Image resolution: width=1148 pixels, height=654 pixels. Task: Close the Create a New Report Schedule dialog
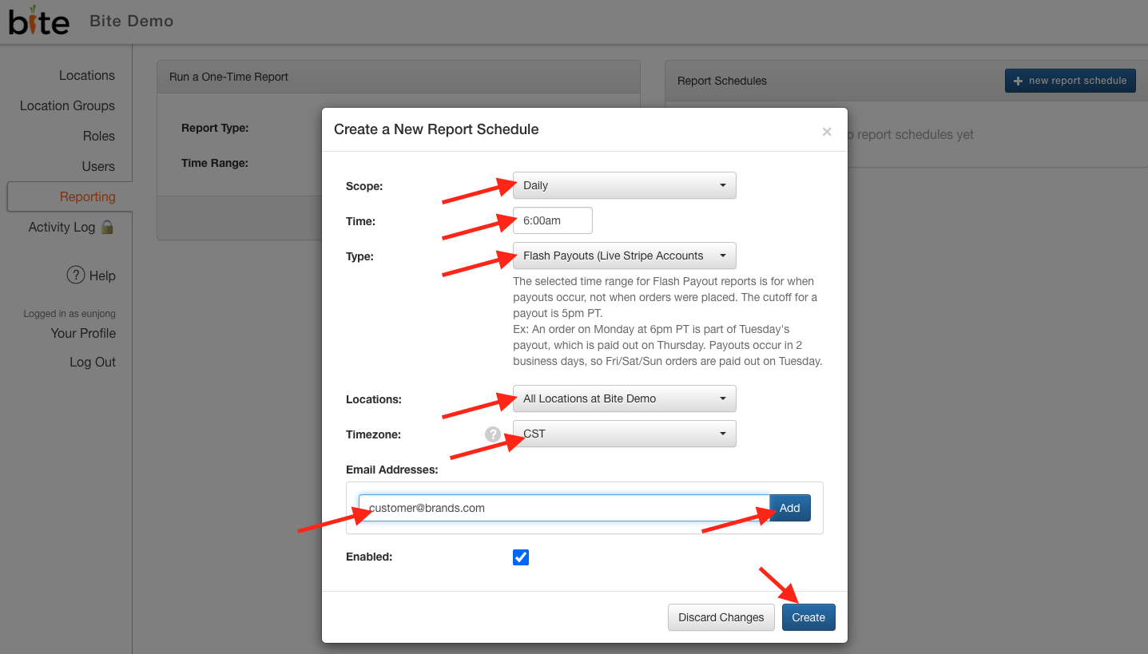coord(827,132)
